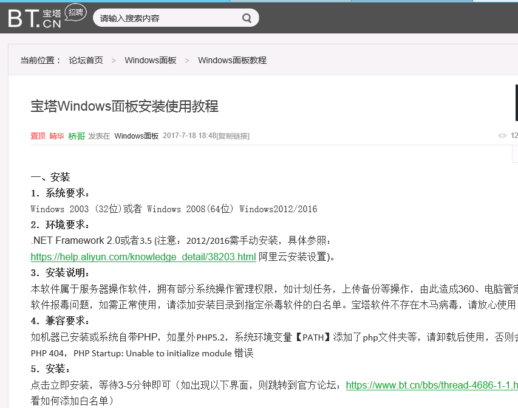Viewport: 518px width, 408px height.
Task: Click the eye view-count icon
Action: (x=502, y=136)
